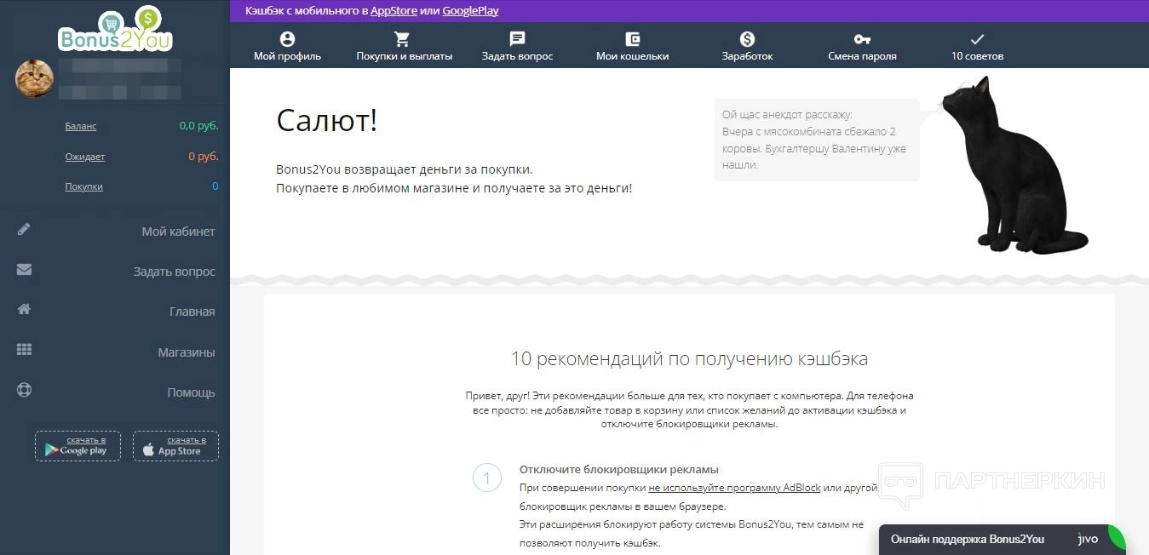1149x555 pixels.
Task: Follow the AppStore link in purple banner
Action: tap(394, 11)
